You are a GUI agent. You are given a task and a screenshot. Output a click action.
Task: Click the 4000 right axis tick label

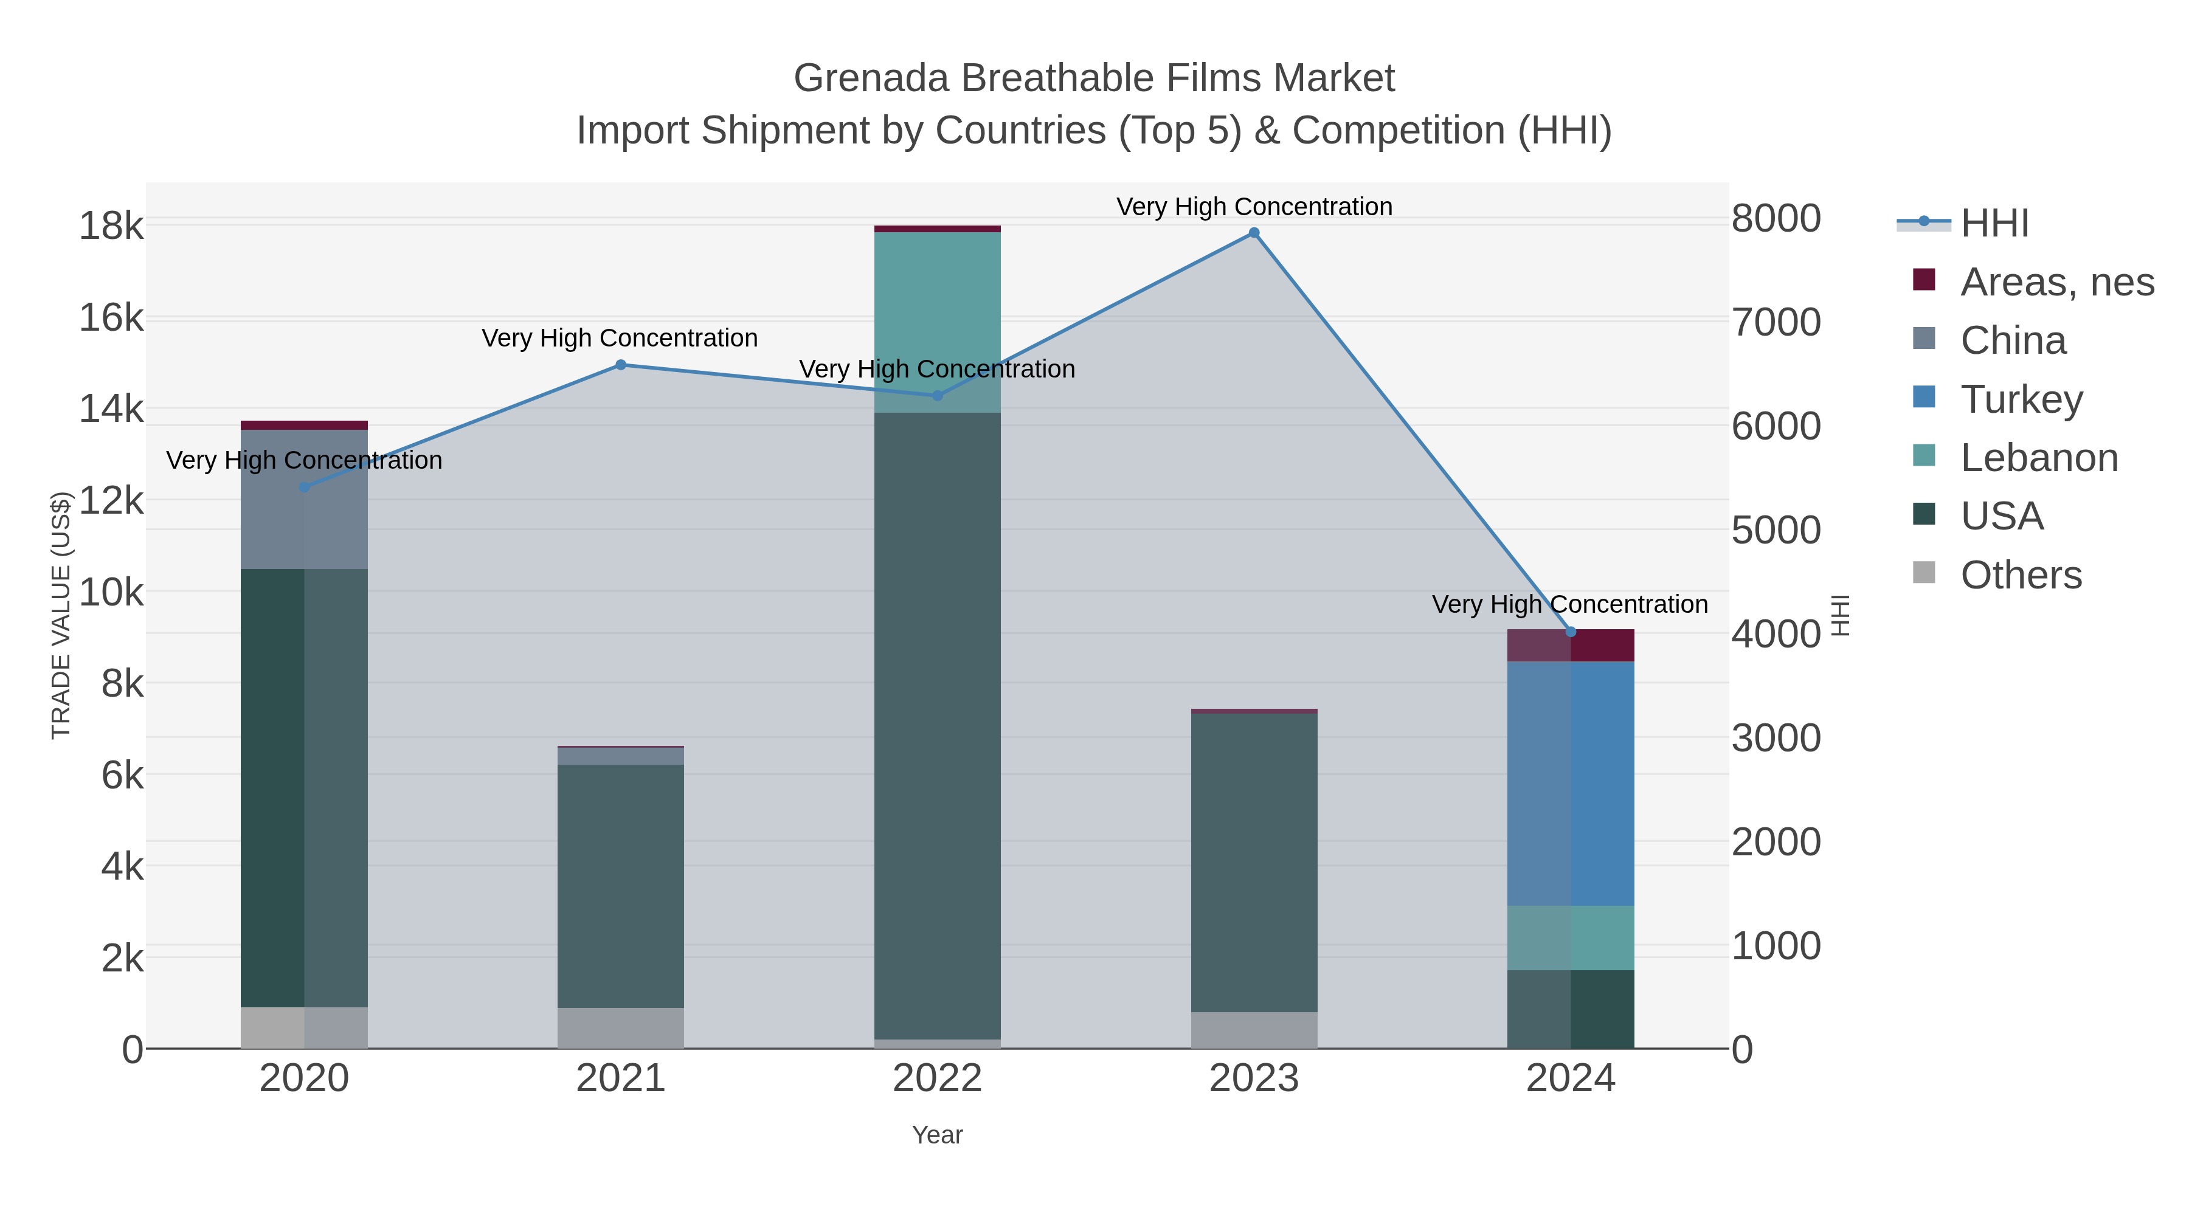coord(1777,634)
